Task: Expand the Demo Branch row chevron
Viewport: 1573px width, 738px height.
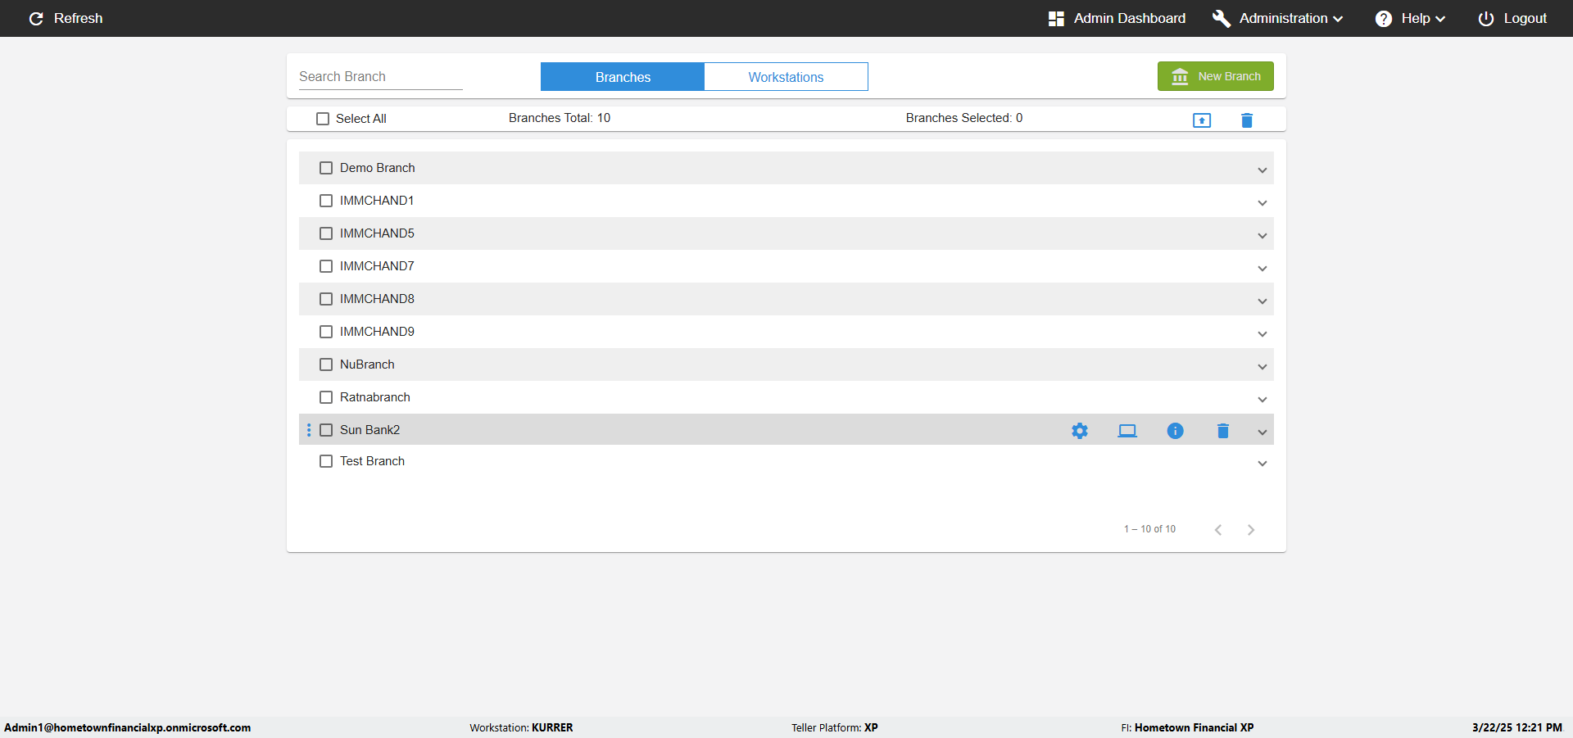Action: tap(1262, 170)
